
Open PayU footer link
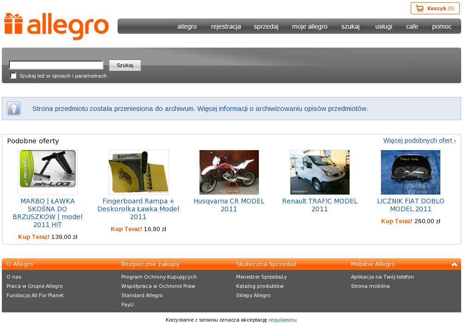[x=127, y=305]
